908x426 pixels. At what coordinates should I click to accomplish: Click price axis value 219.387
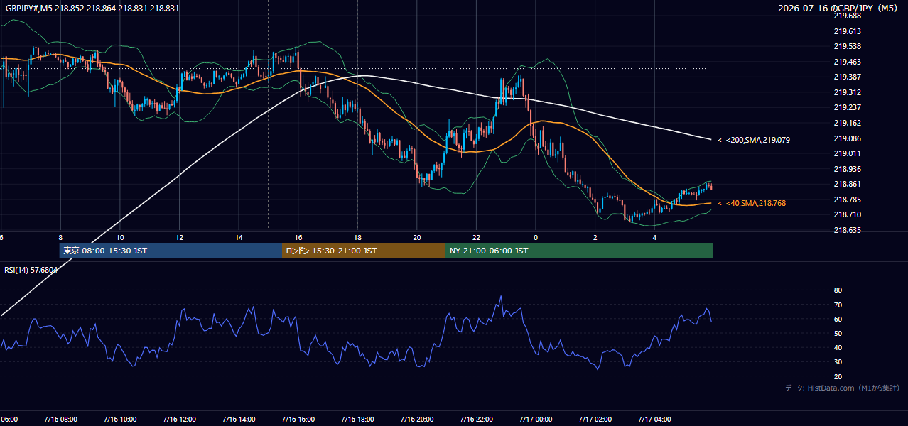click(848, 77)
